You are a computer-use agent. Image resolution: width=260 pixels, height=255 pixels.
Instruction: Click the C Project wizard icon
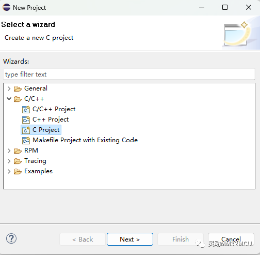(x=26, y=130)
